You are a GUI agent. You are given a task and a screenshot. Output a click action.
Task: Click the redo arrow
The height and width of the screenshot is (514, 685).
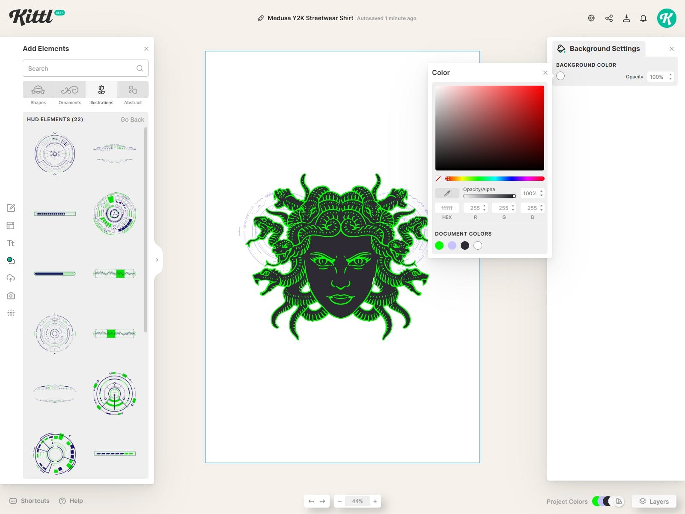pyautogui.click(x=322, y=501)
